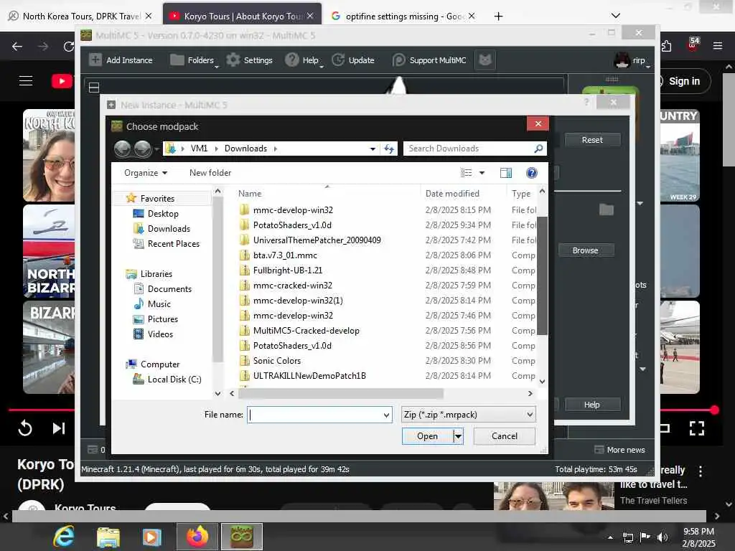This screenshot has width=735, height=551.
Task: Open Internet Explorer from the taskbar
Action: pyautogui.click(x=64, y=537)
